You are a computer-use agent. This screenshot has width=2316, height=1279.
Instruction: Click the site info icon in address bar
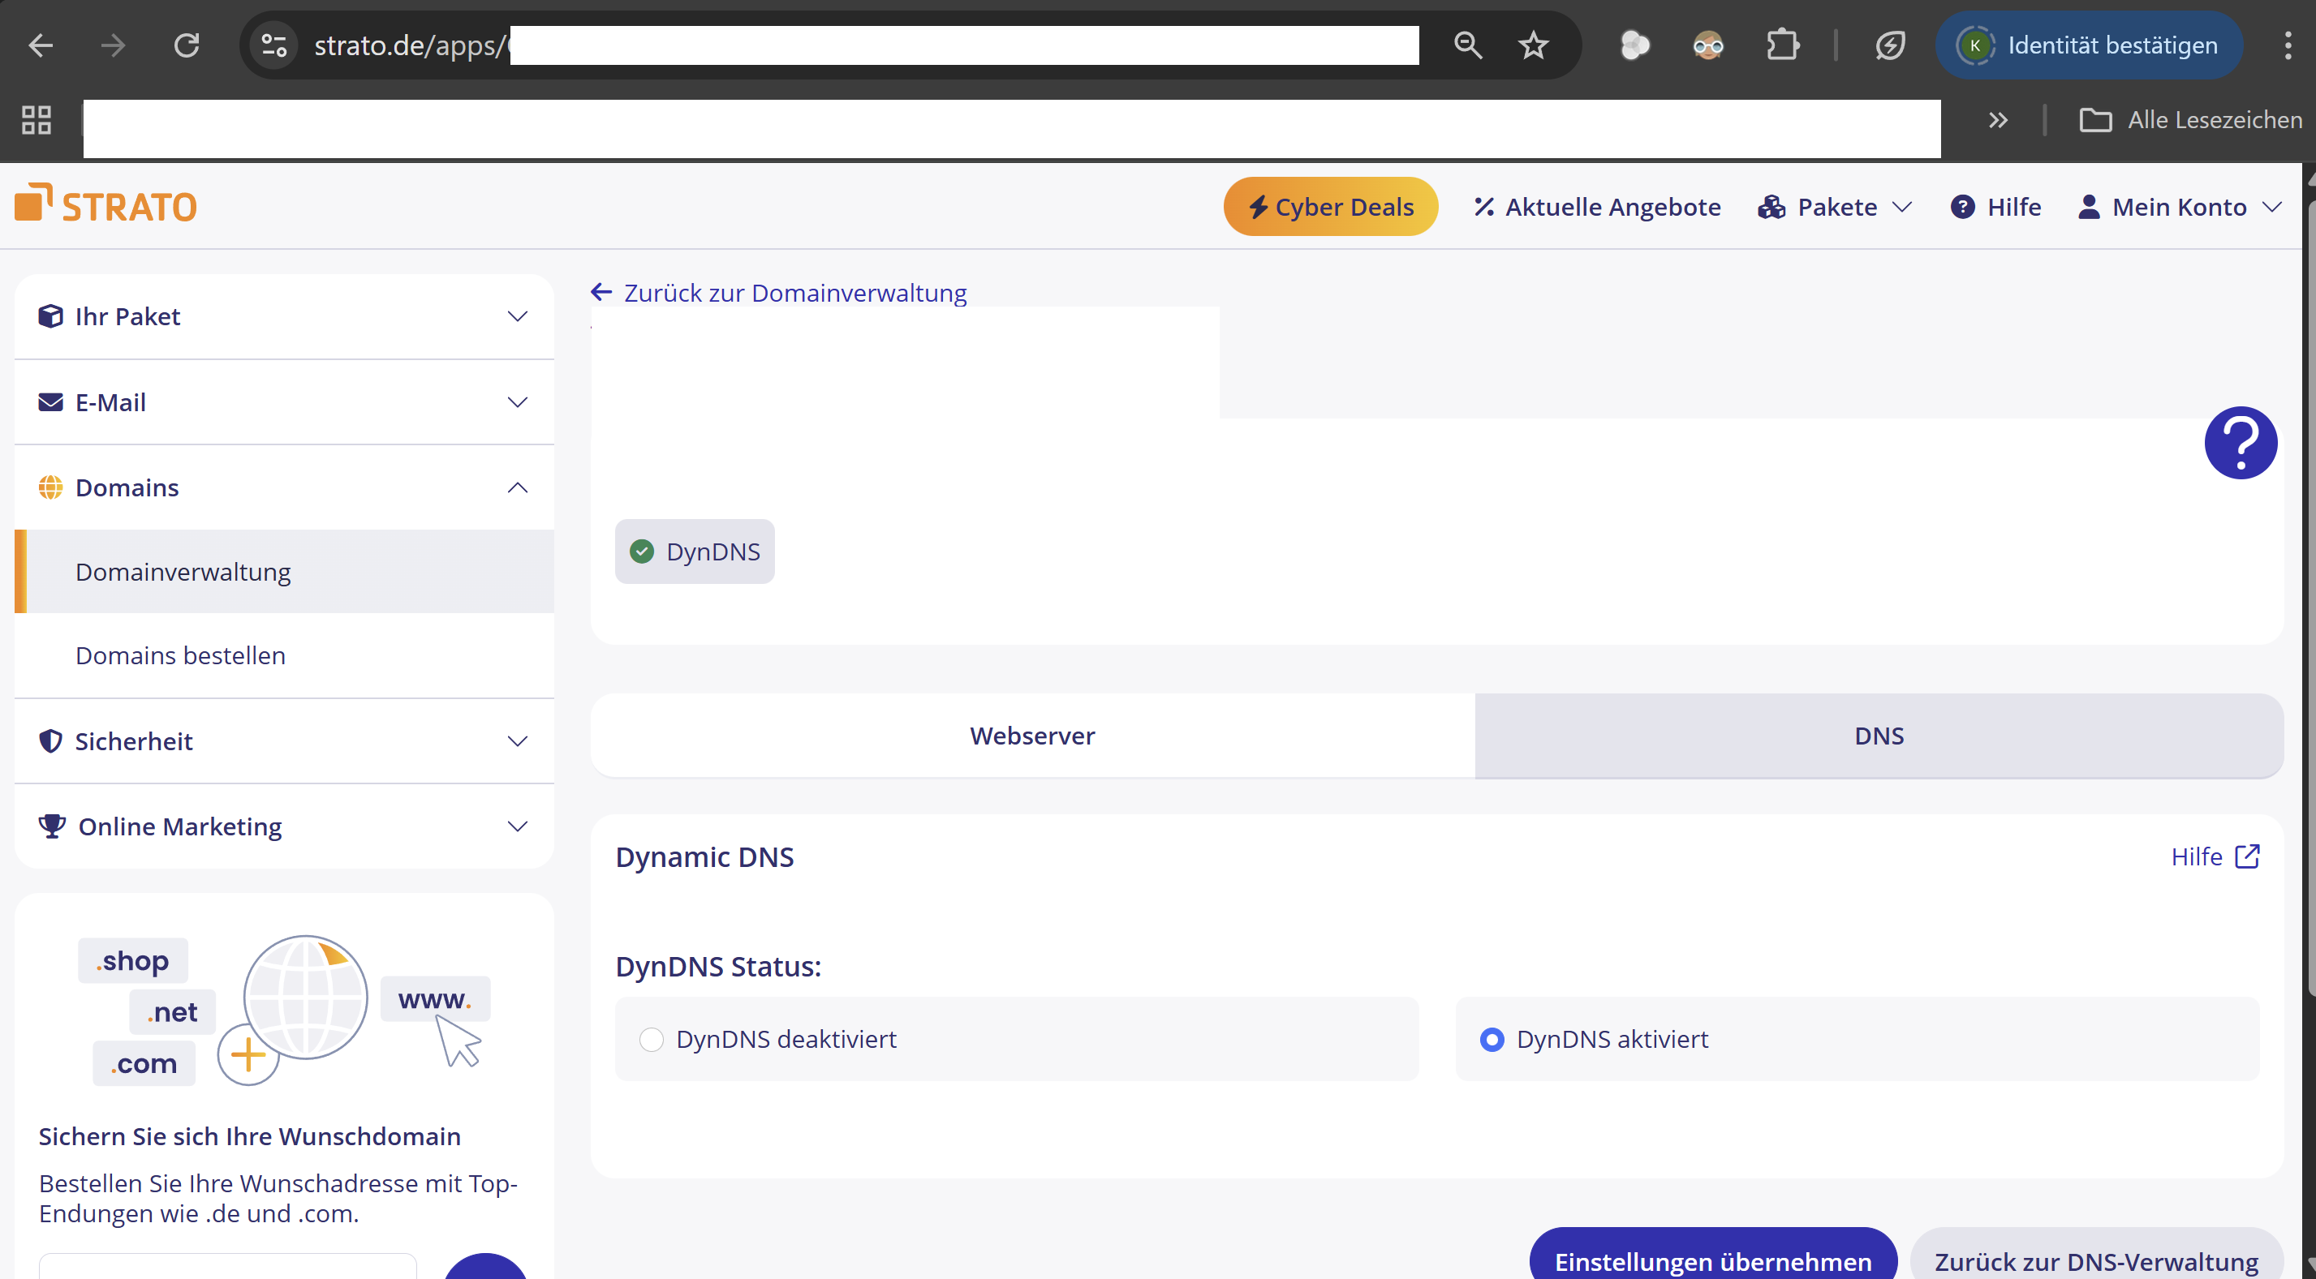(x=273, y=45)
